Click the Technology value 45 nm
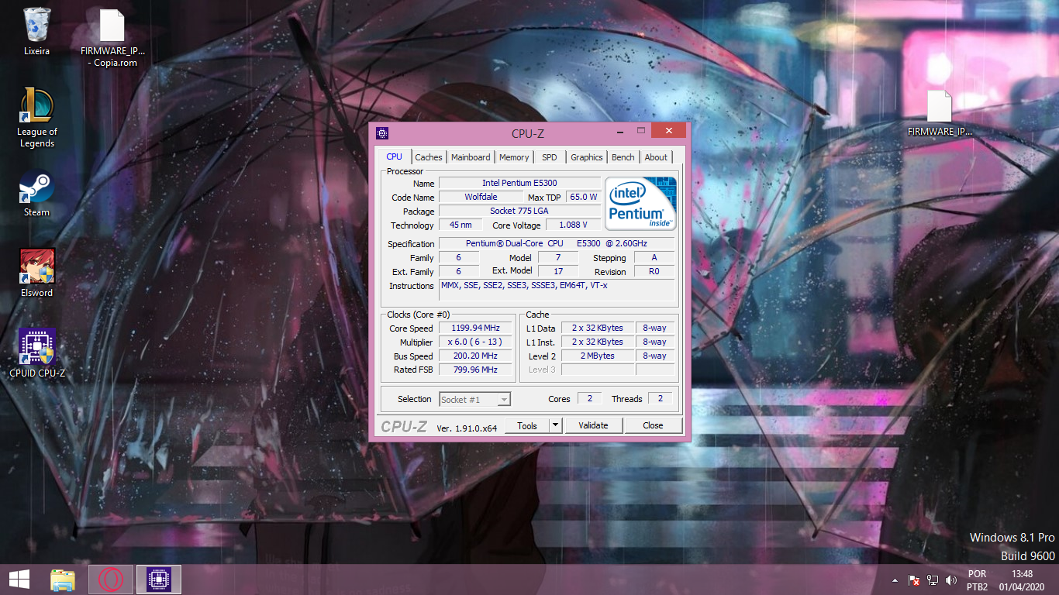 (x=461, y=225)
